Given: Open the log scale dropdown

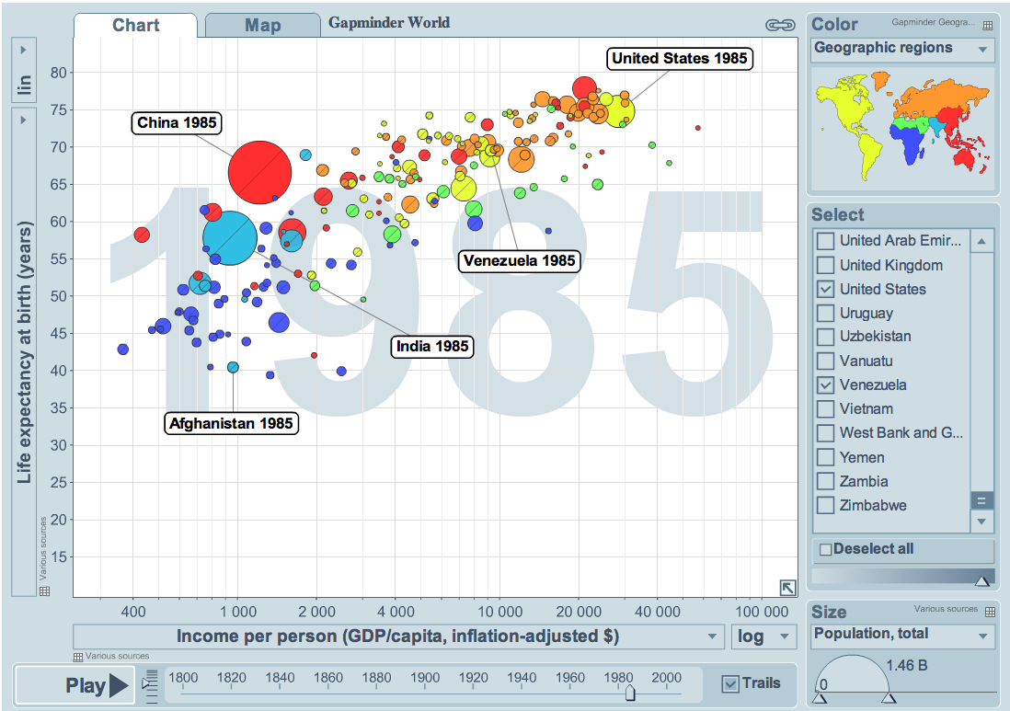Looking at the screenshot, I should coord(763,636).
